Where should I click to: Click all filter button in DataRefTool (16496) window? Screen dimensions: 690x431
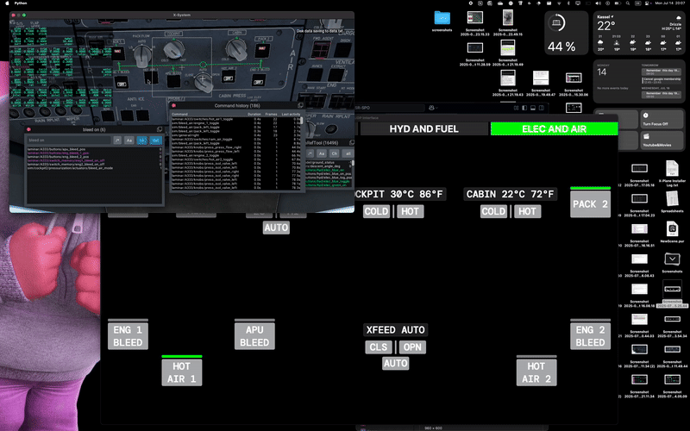tap(348, 153)
